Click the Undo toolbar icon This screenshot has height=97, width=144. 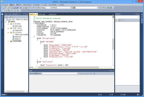[30, 8]
